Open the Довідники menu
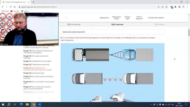 coord(104,18)
